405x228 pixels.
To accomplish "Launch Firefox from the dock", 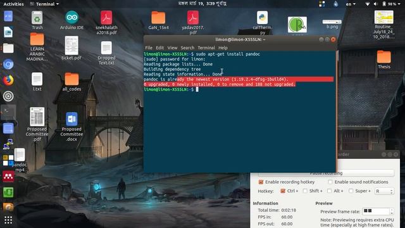I will tap(8, 80).
